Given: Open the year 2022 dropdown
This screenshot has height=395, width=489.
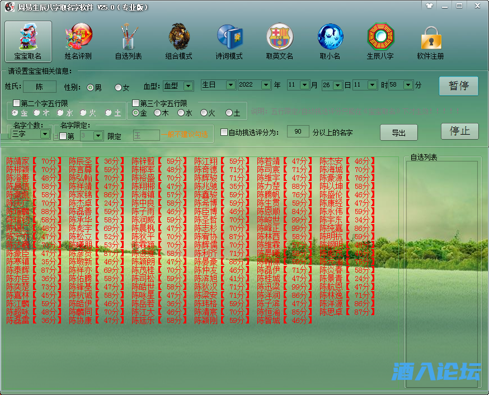Looking at the screenshot, I should pyautogui.click(x=266, y=85).
